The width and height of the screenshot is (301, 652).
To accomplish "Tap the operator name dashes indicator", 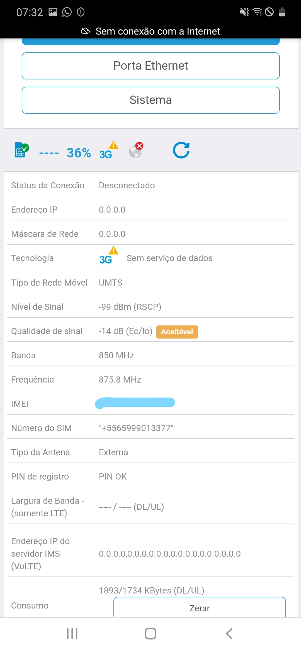I will coord(49,153).
